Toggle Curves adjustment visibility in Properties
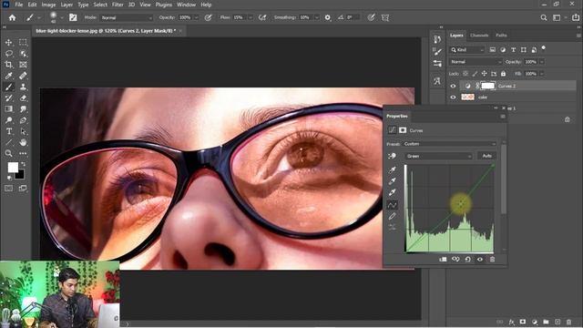Viewport: 583px width, 328px height. point(480,259)
